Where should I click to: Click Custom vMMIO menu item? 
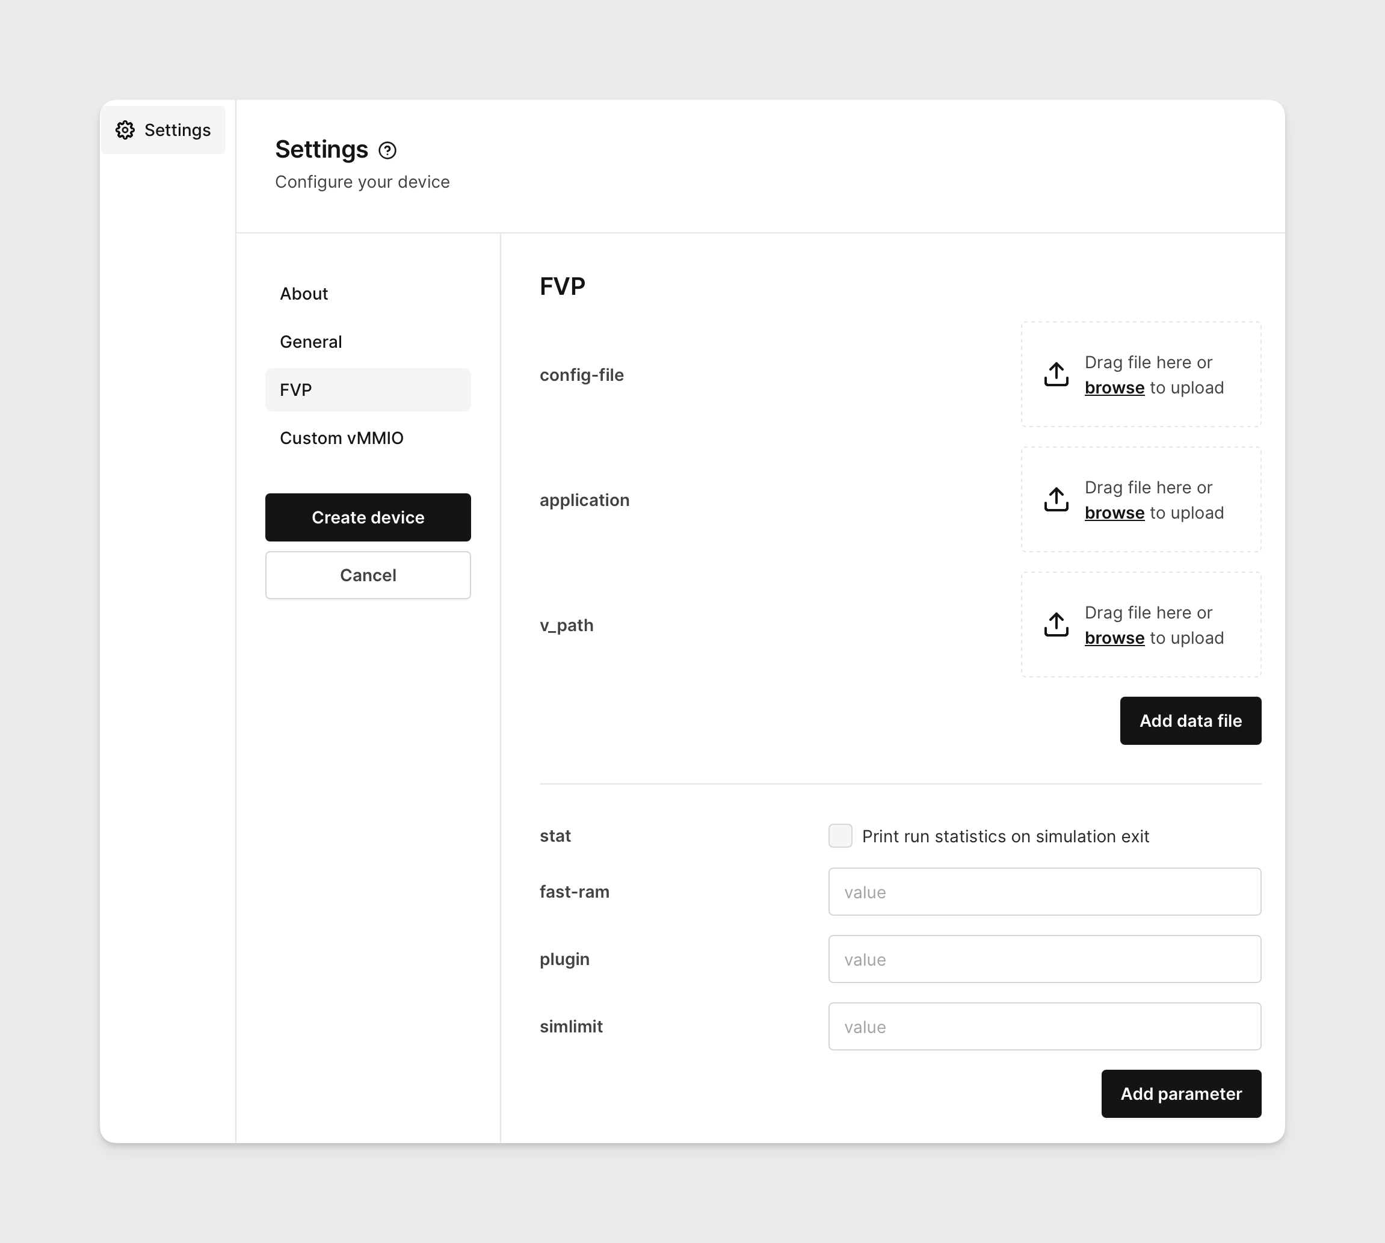click(x=340, y=437)
